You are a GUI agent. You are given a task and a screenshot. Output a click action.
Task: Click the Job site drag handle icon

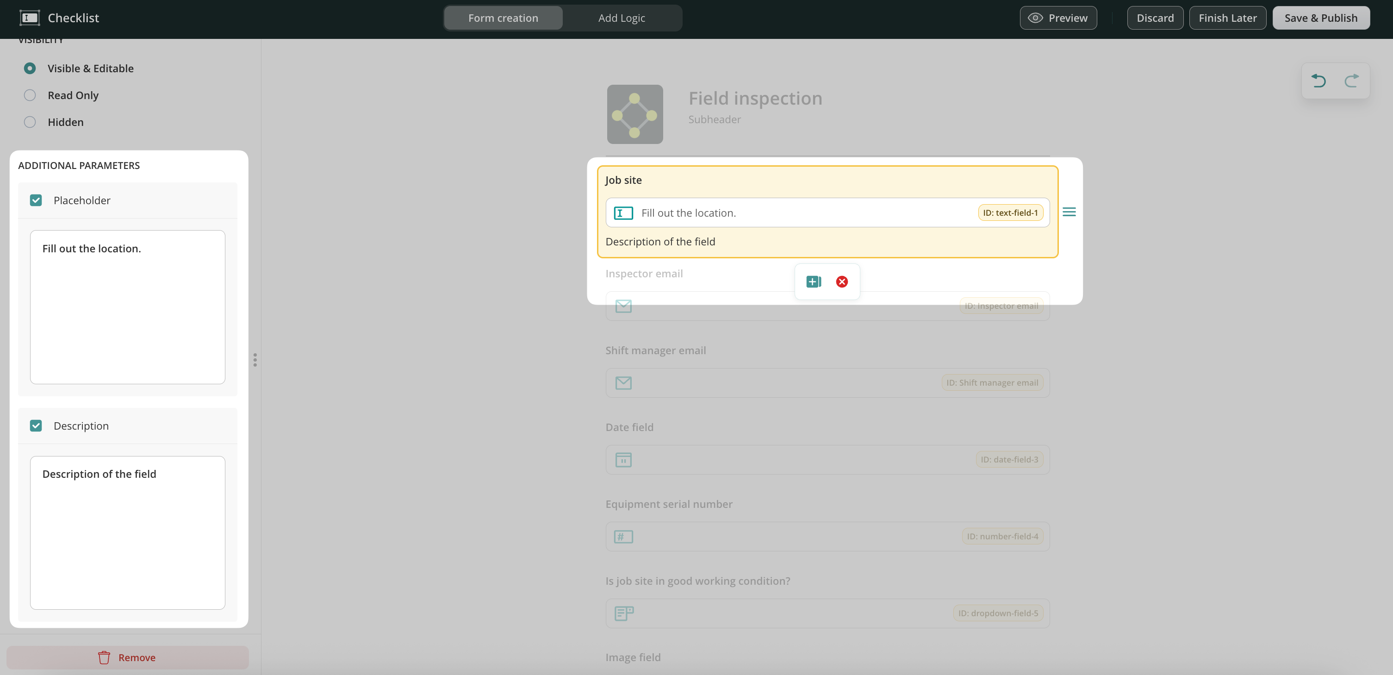click(1069, 212)
